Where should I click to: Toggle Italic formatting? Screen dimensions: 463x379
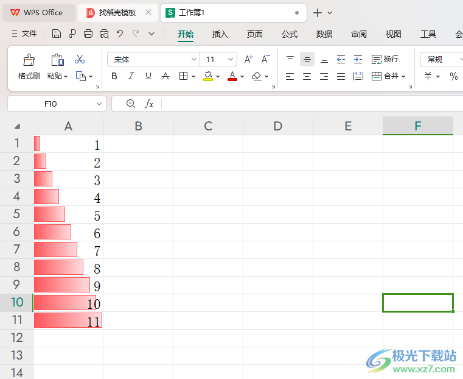point(131,76)
